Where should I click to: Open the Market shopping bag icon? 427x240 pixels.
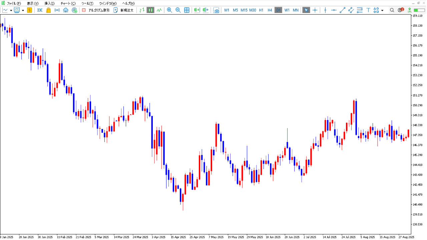click(x=48, y=10)
